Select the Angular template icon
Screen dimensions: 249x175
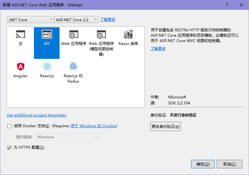click(21, 66)
